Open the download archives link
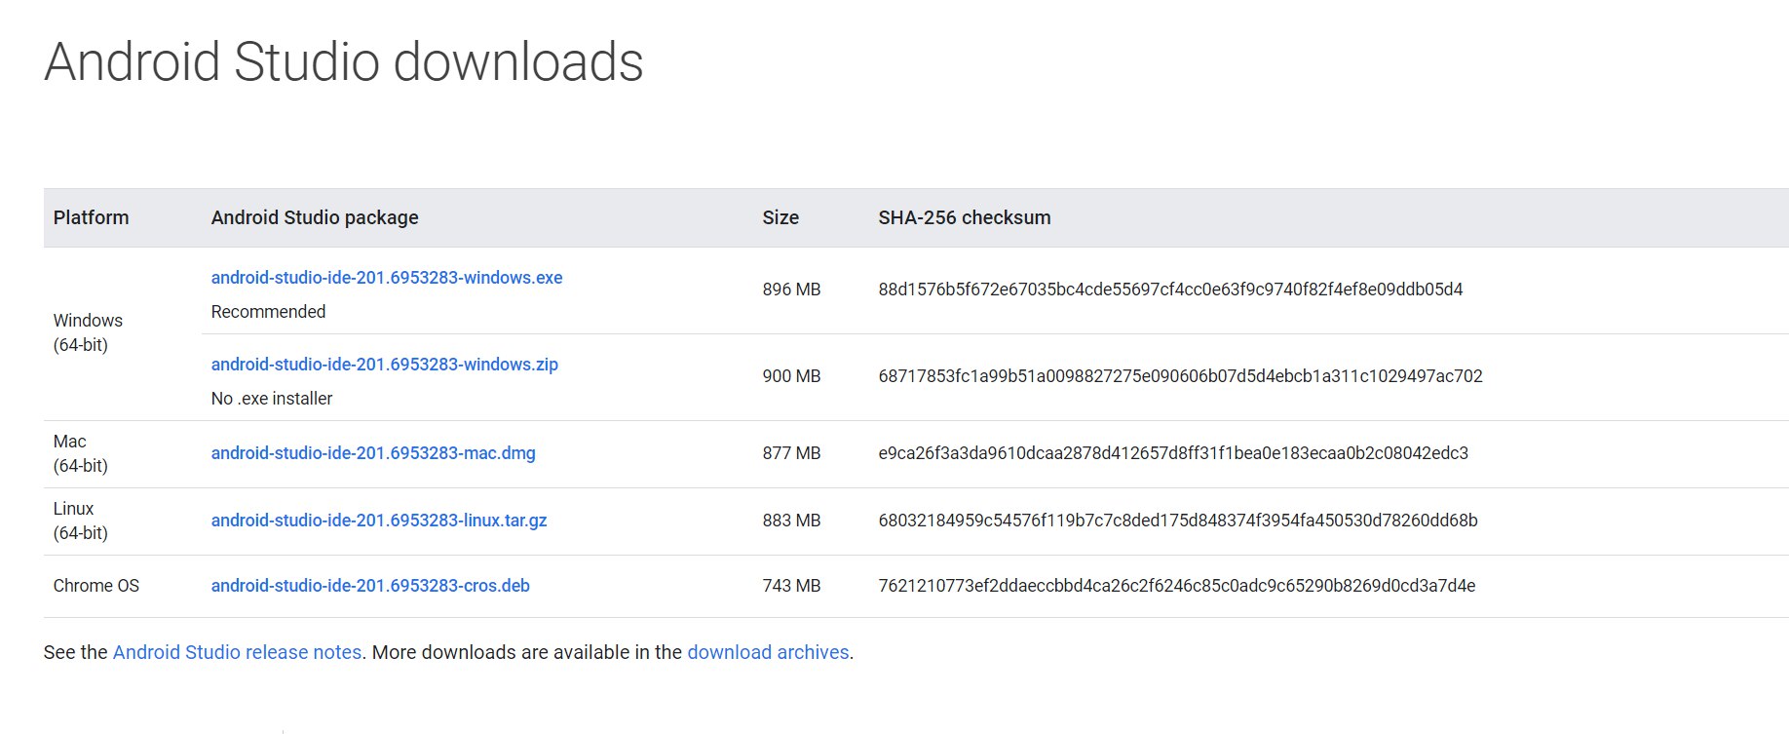This screenshot has height=734, width=1789. tap(768, 652)
